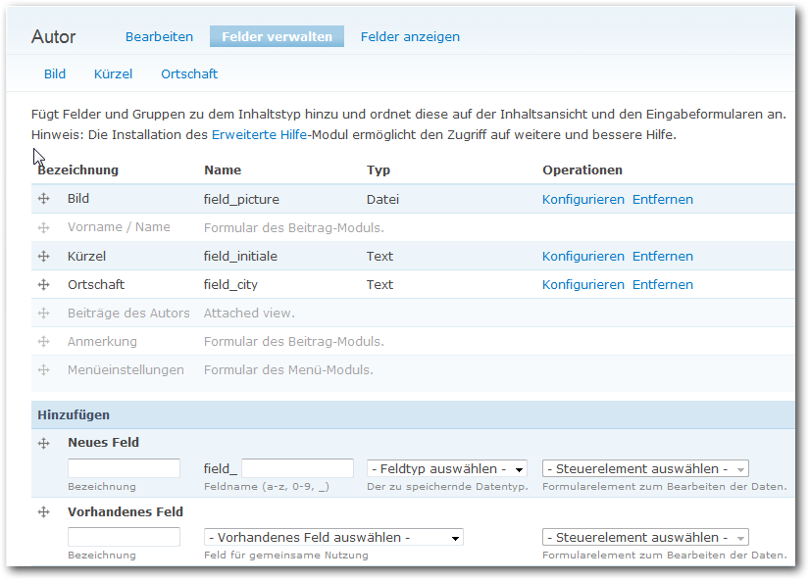Click Konfigurieren for field_picture
The image size is (809, 580).
tap(582, 200)
